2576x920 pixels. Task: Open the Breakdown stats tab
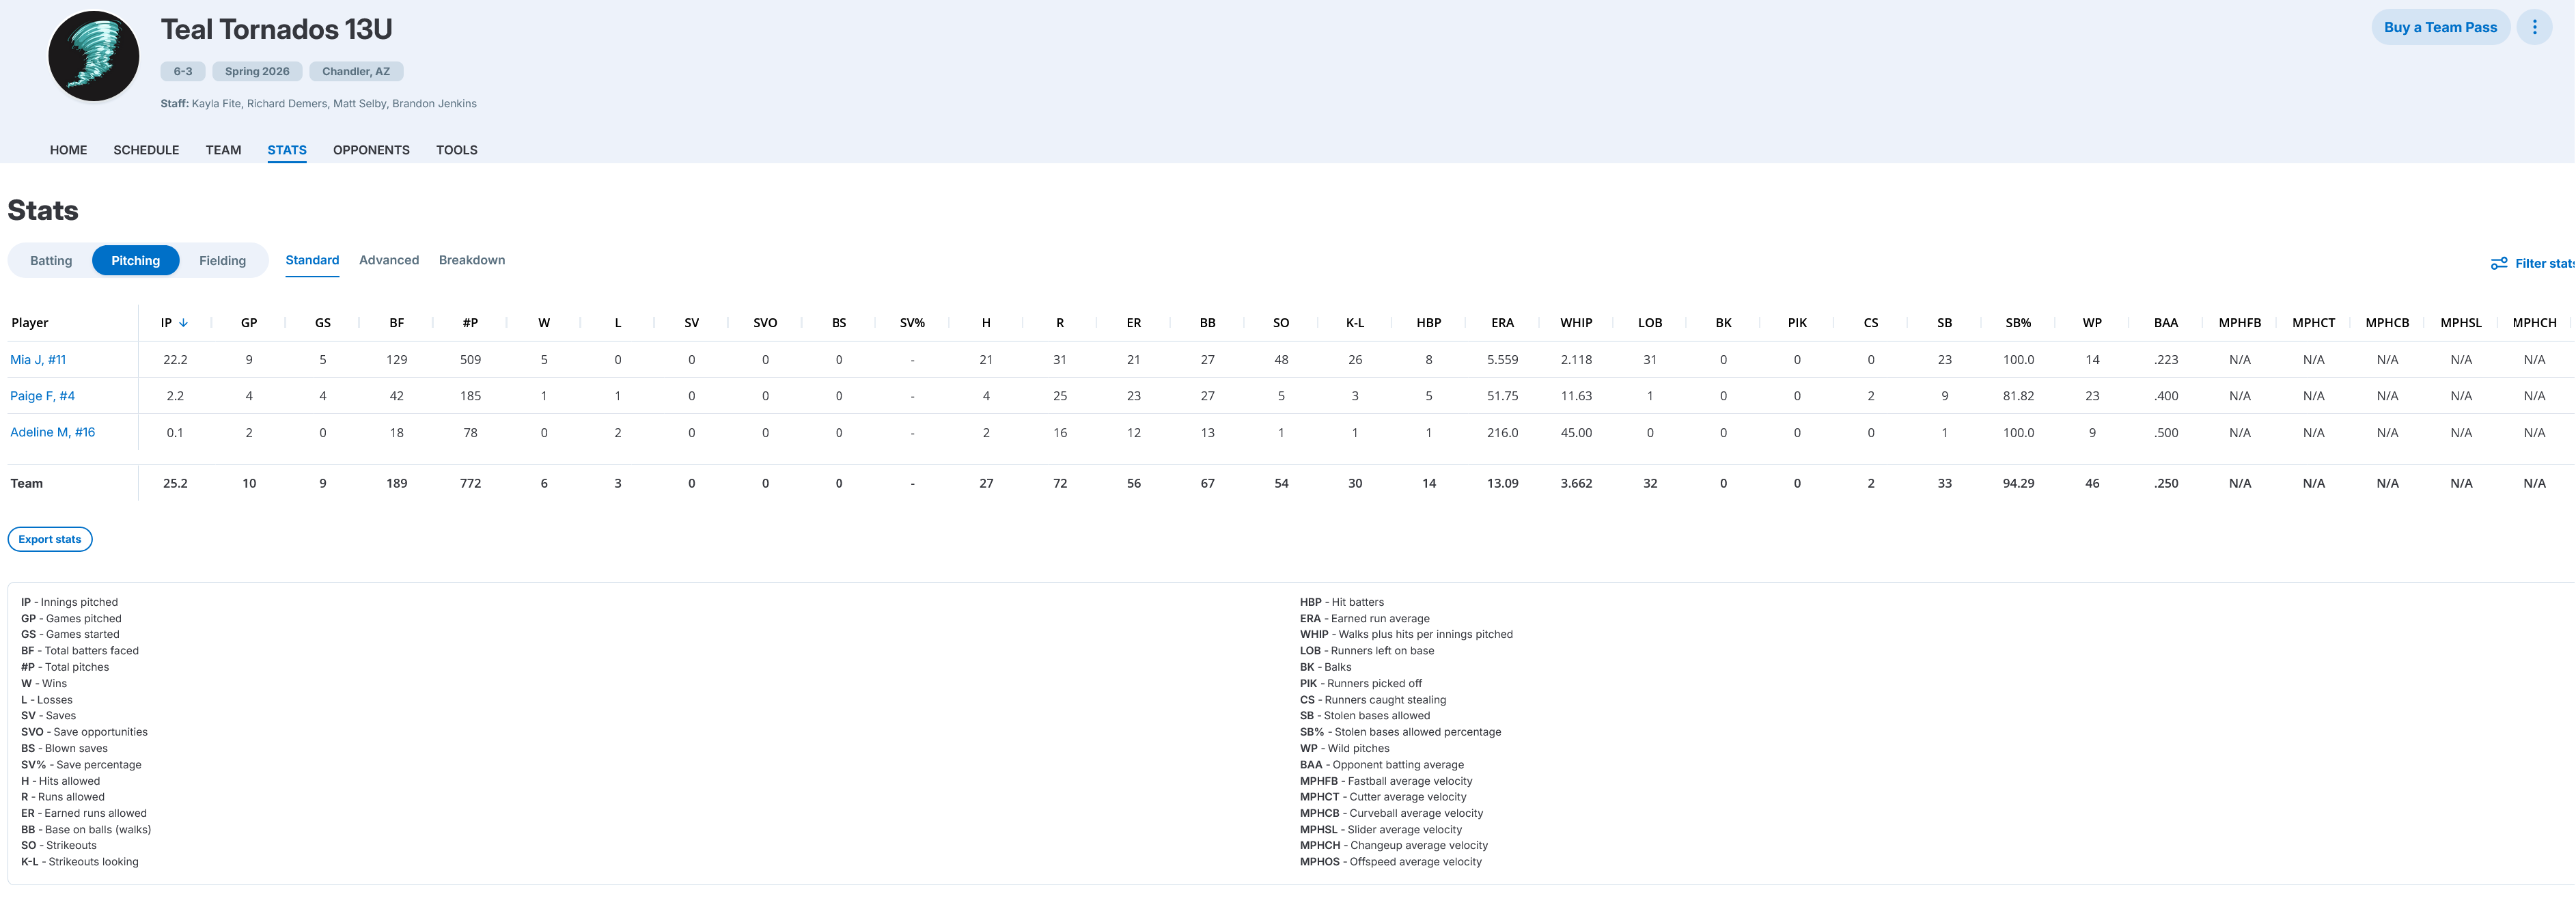click(x=471, y=260)
